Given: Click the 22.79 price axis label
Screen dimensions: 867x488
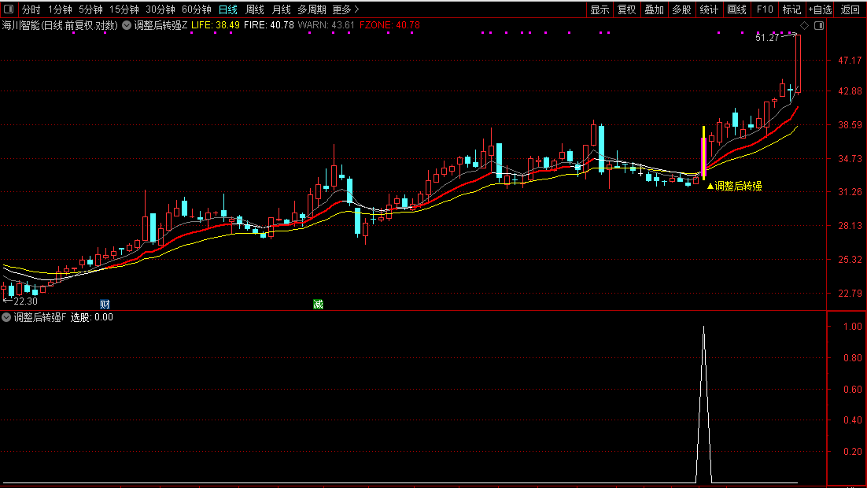Looking at the screenshot, I should 850,294.
